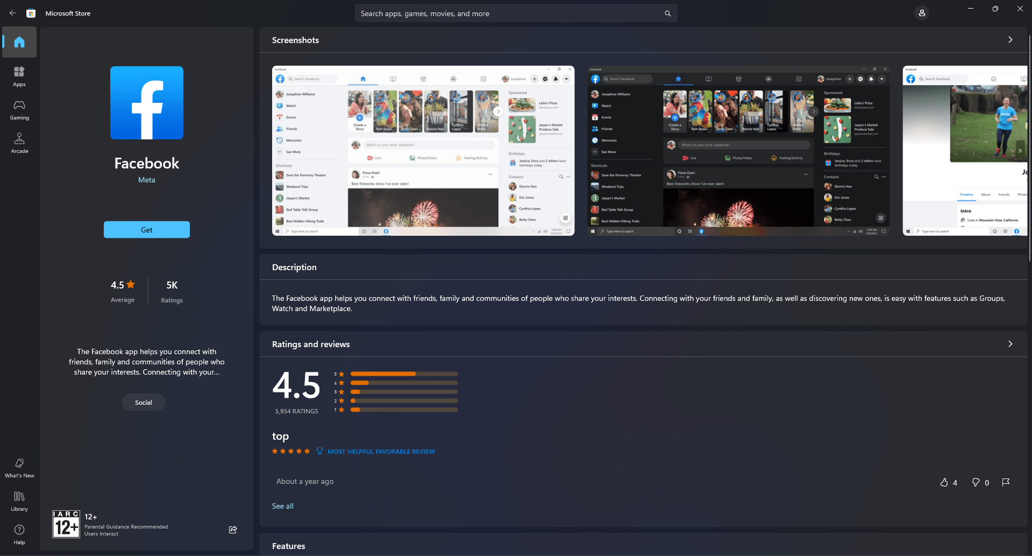Image resolution: width=1032 pixels, height=556 pixels.
Task: Click the search magnifier icon
Action: click(x=667, y=13)
